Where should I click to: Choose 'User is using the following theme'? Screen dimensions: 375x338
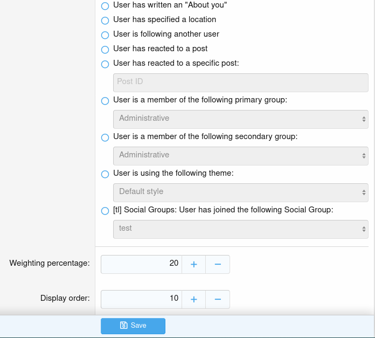coord(105,174)
